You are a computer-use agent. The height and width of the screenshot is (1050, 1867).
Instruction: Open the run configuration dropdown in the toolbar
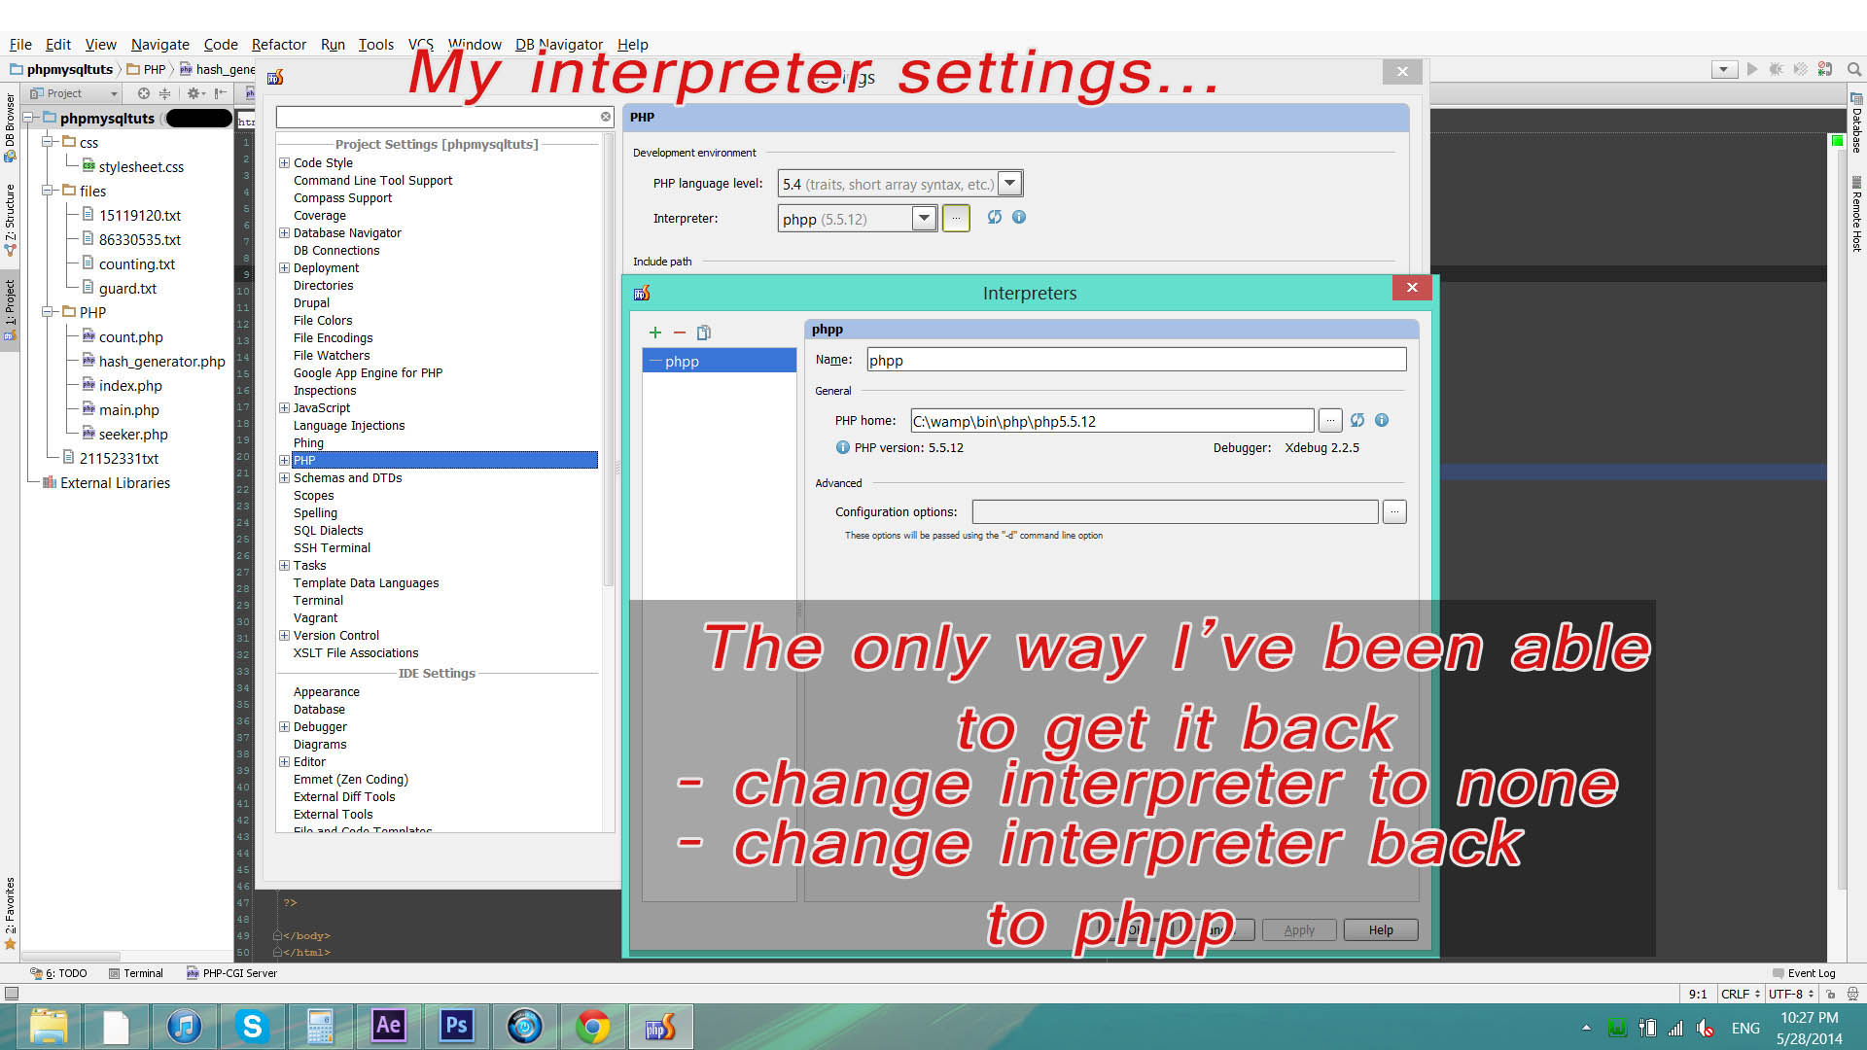1724,69
